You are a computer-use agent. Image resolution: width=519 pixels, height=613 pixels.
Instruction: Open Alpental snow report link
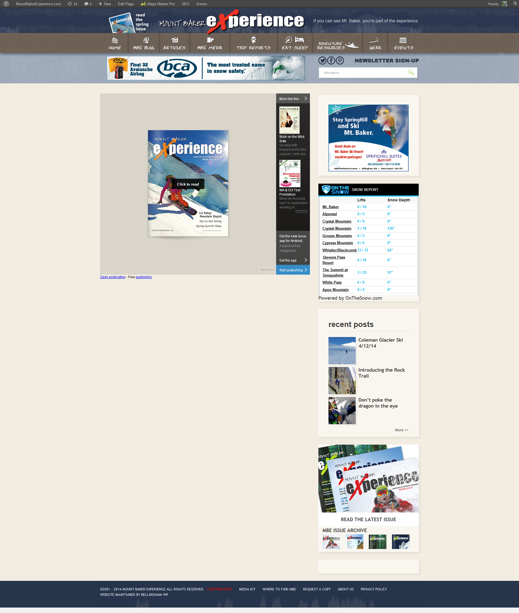point(330,214)
